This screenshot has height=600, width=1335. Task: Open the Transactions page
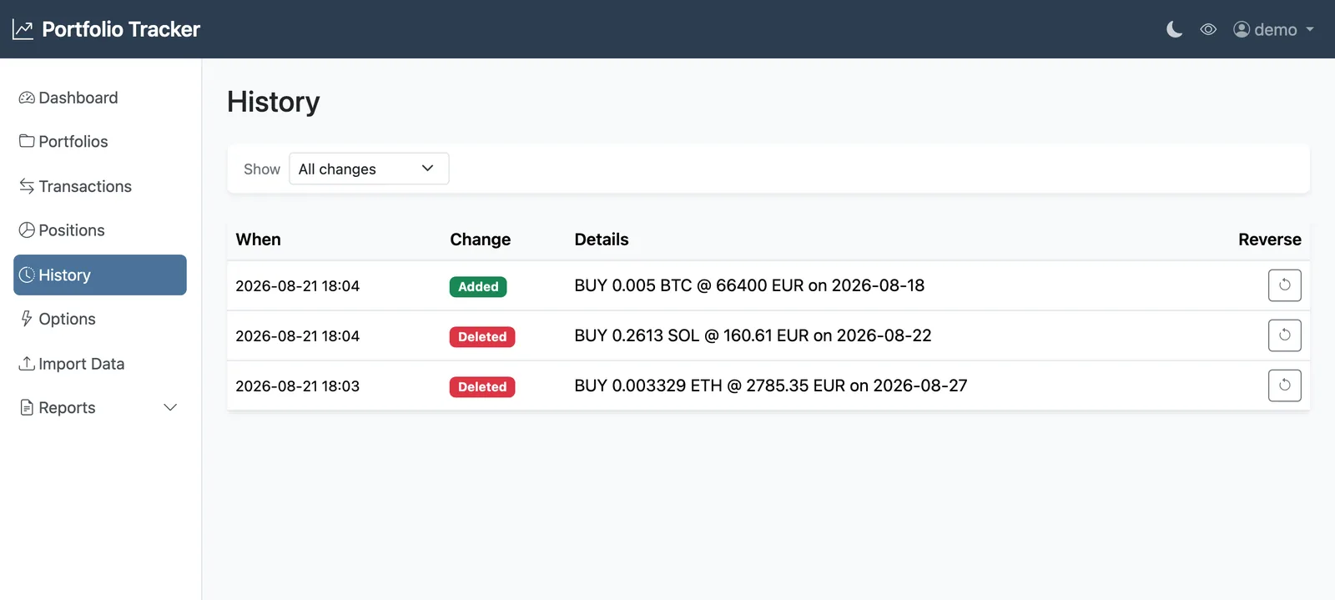coord(100,186)
